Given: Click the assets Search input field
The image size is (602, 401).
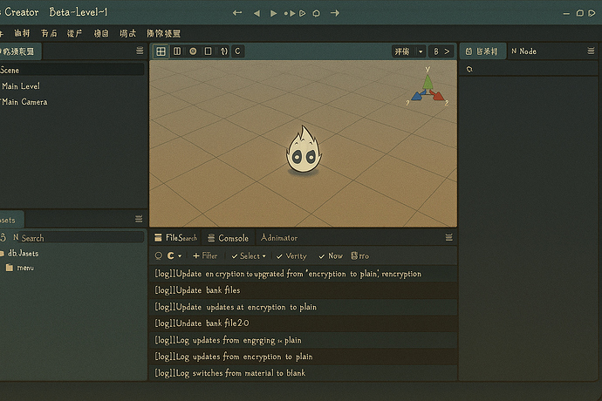Looking at the screenshot, I should (x=81, y=237).
